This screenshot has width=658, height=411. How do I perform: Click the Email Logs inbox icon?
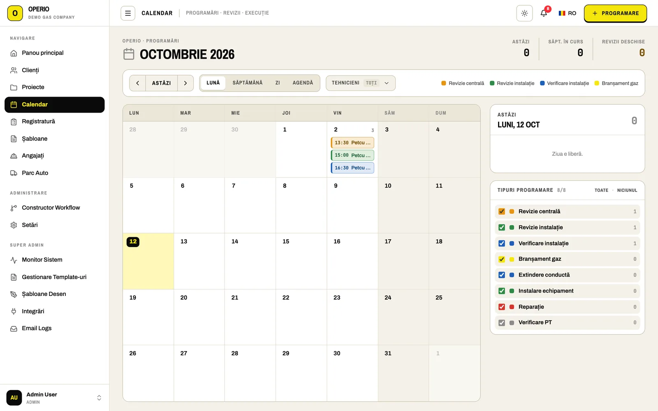tap(14, 328)
